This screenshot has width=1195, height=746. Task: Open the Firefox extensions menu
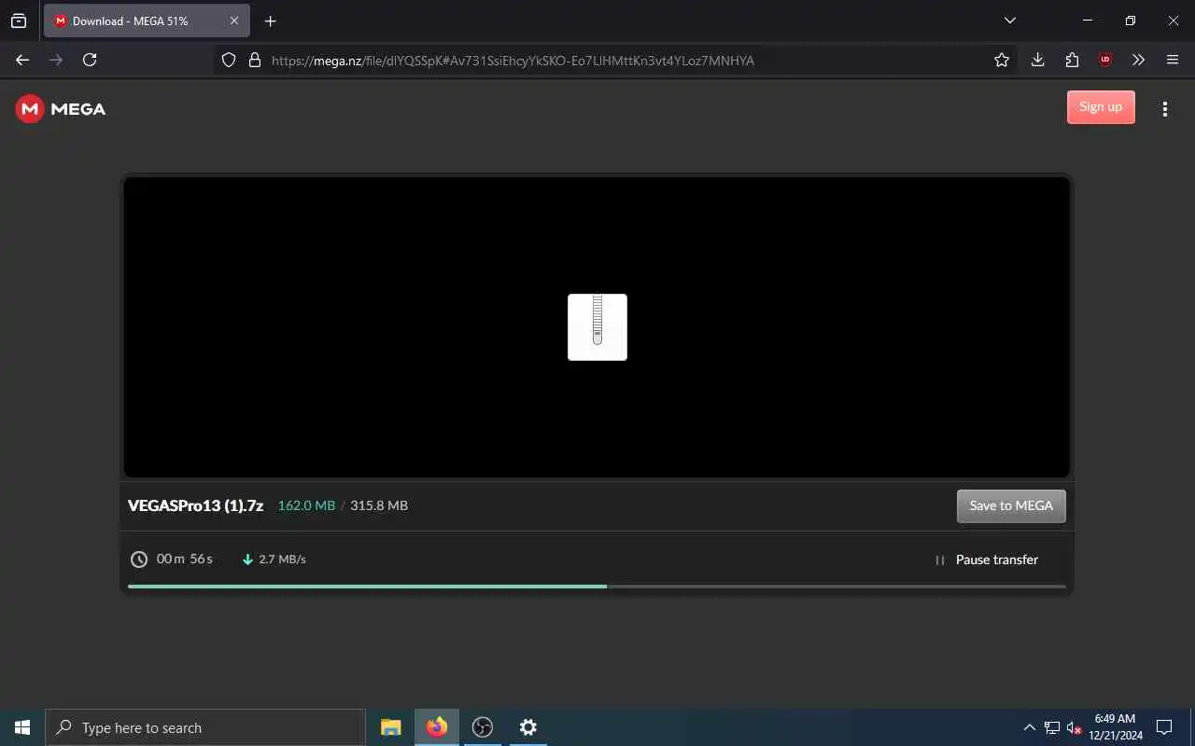pos(1072,60)
